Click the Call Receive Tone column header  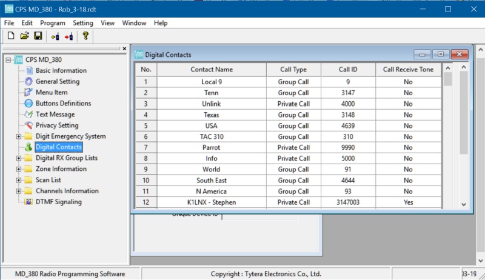click(x=408, y=70)
